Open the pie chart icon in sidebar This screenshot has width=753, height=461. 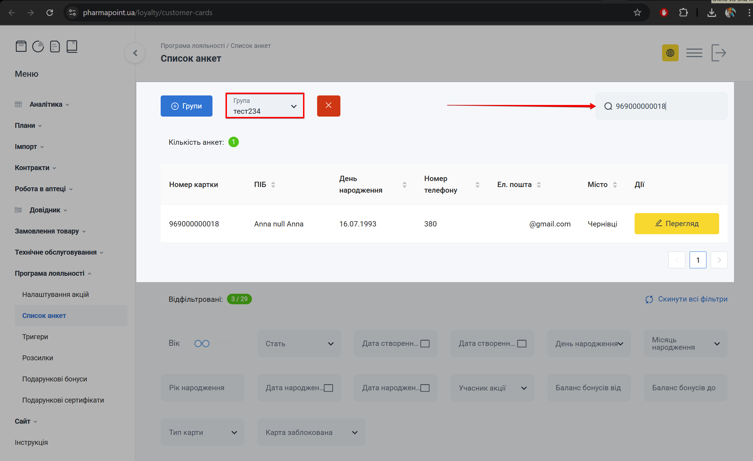pyautogui.click(x=38, y=46)
